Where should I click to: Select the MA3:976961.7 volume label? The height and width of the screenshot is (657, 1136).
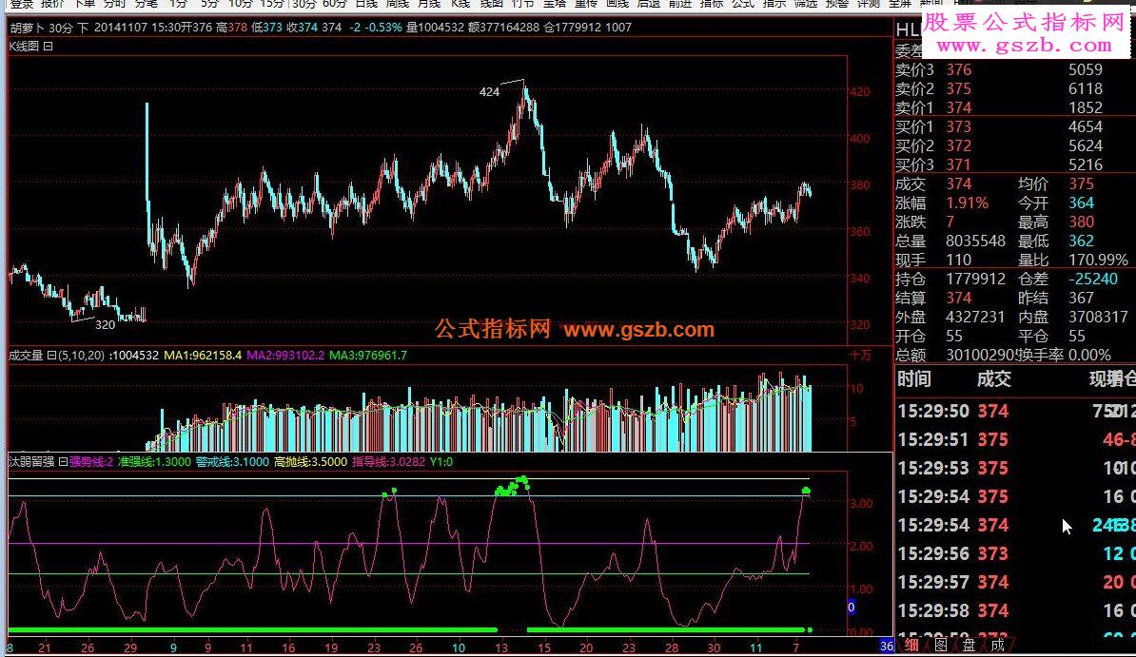coord(368,356)
